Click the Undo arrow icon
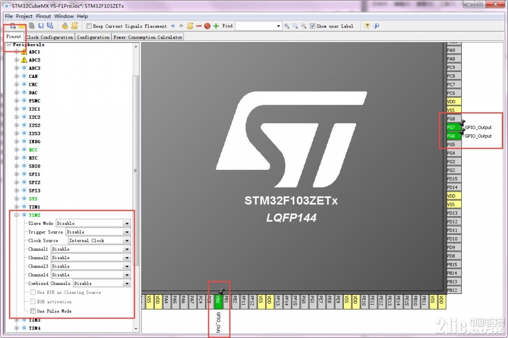Image resolution: width=508 pixels, height=338 pixels. [173, 26]
